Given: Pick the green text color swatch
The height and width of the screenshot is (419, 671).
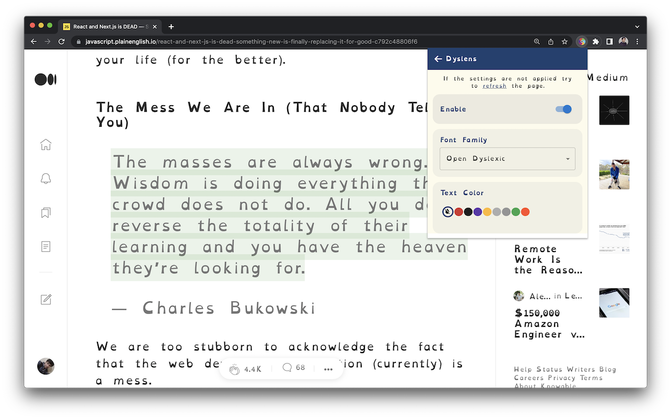Looking at the screenshot, I should tap(516, 212).
